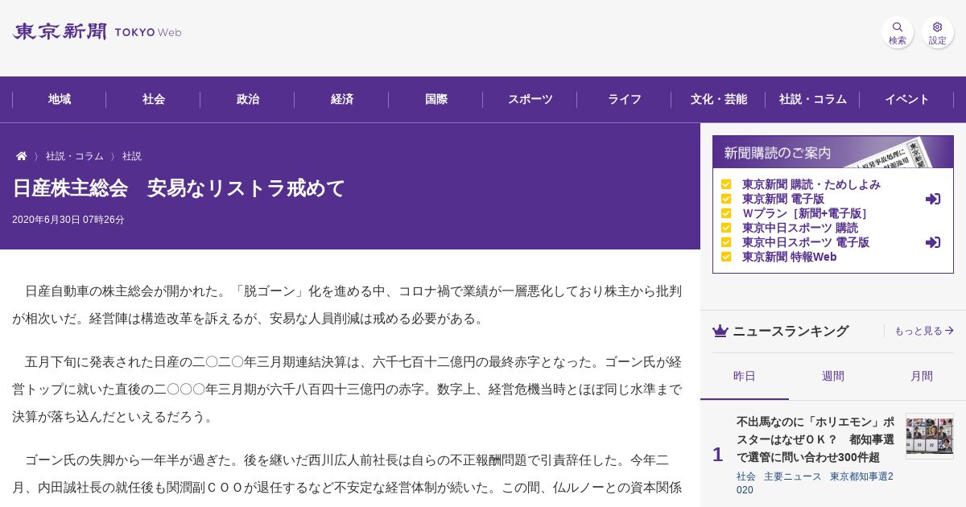Click the 東京都知事選2020 tag
The image size is (966, 507).
[815, 483]
